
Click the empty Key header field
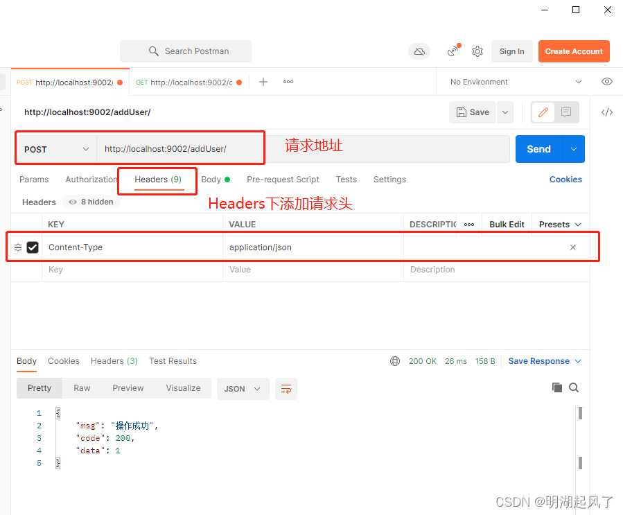click(x=132, y=270)
